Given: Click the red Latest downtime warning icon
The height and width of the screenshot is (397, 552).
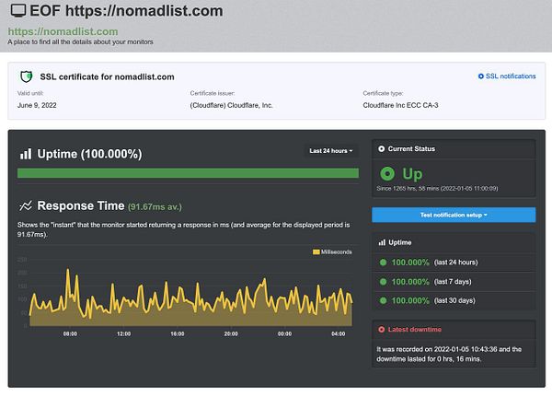Looking at the screenshot, I should click(x=383, y=329).
